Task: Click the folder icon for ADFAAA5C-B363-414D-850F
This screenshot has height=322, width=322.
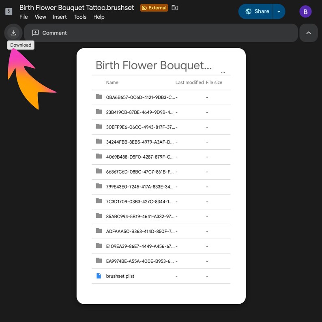Action: [99, 230]
